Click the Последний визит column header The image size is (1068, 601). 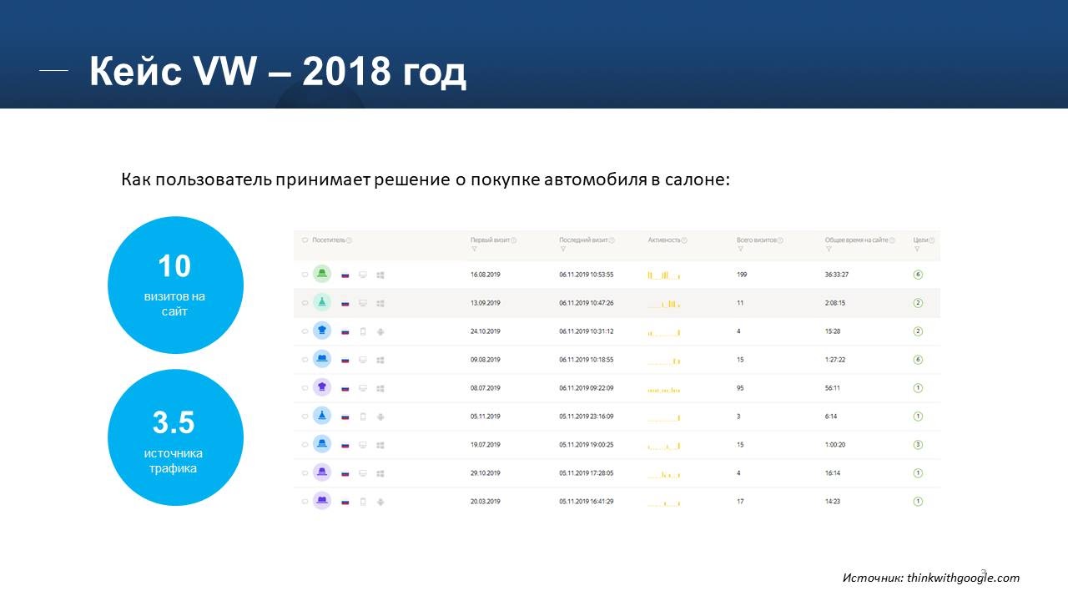[x=583, y=240]
